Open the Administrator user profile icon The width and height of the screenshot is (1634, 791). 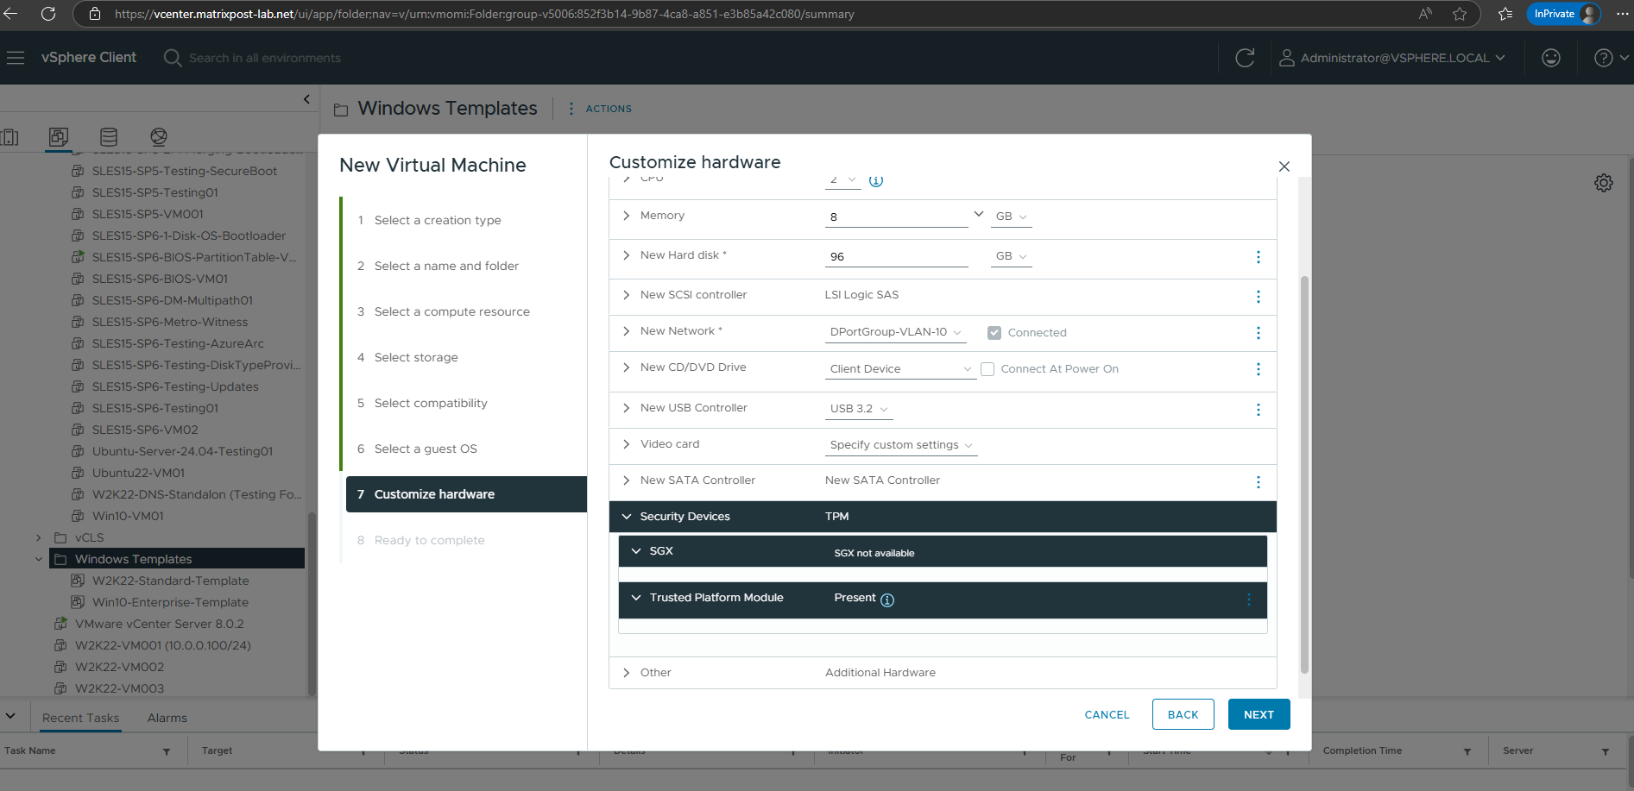(x=1286, y=58)
